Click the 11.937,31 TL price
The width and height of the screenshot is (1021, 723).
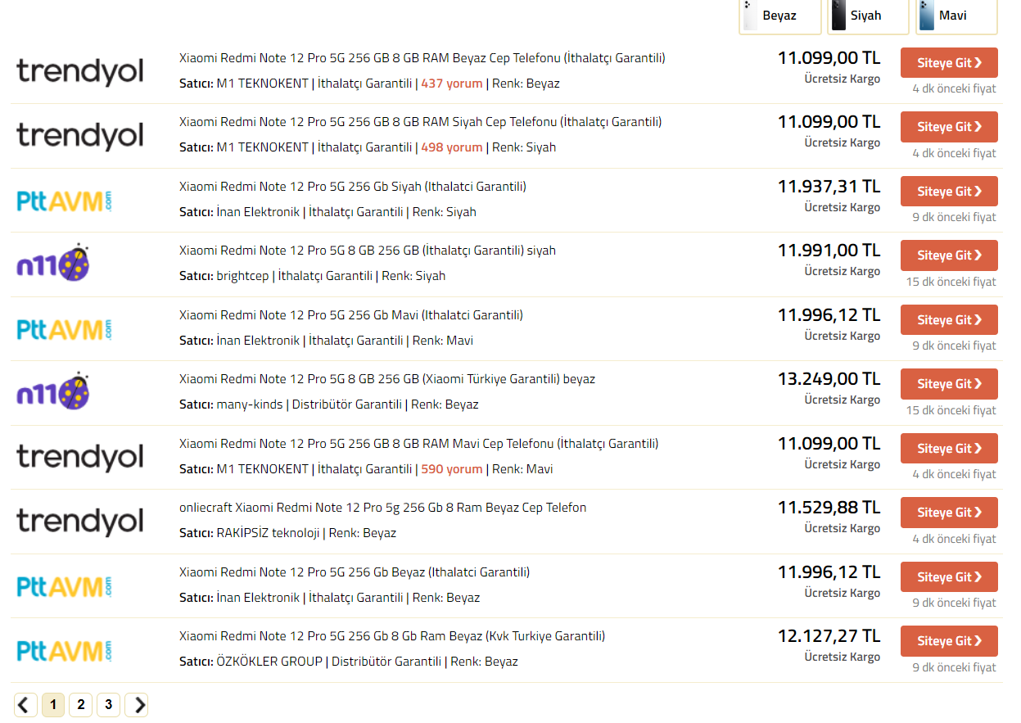pyautogui.click(x=829, y=187)
